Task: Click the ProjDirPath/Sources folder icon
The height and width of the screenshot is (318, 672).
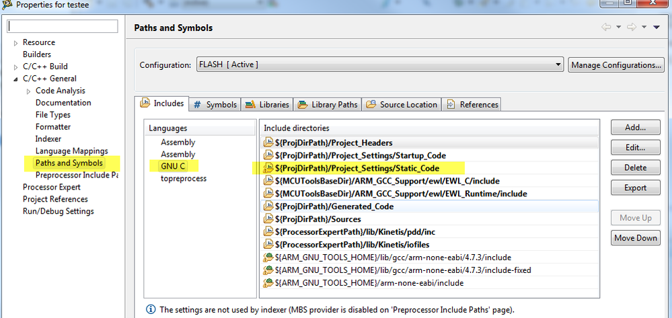Action: [268, 219]
